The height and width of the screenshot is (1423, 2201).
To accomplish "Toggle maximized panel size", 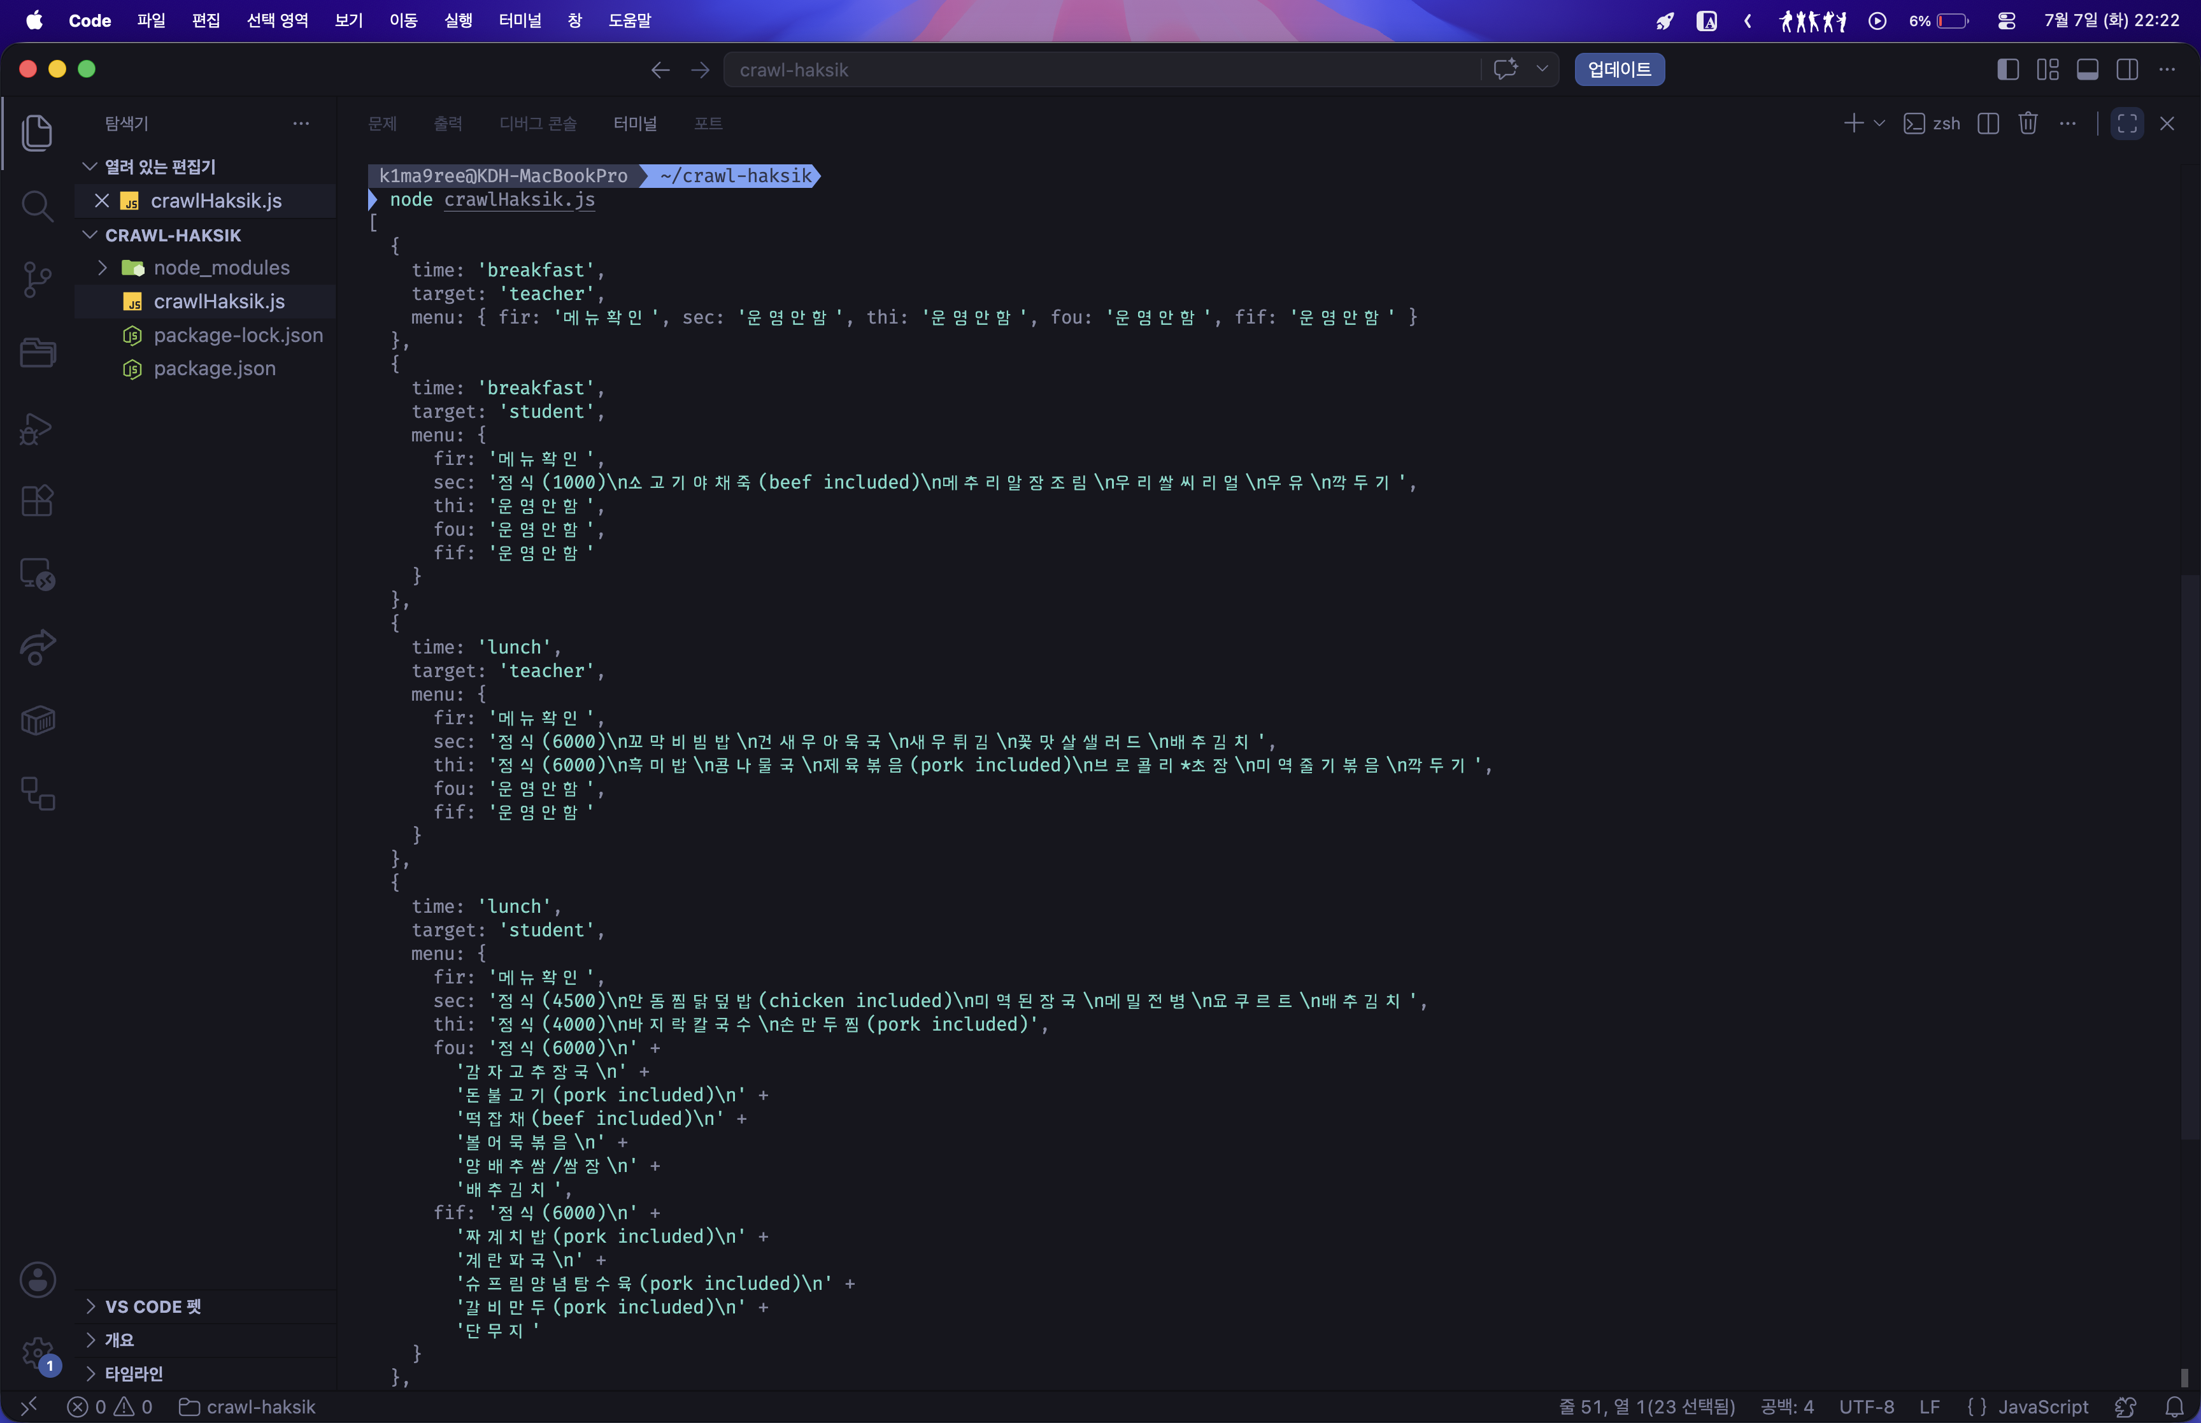I will [2127, 124].
